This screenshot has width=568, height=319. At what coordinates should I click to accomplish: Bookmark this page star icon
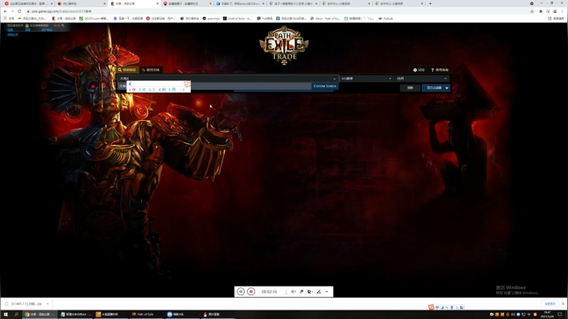coord(532,11)
